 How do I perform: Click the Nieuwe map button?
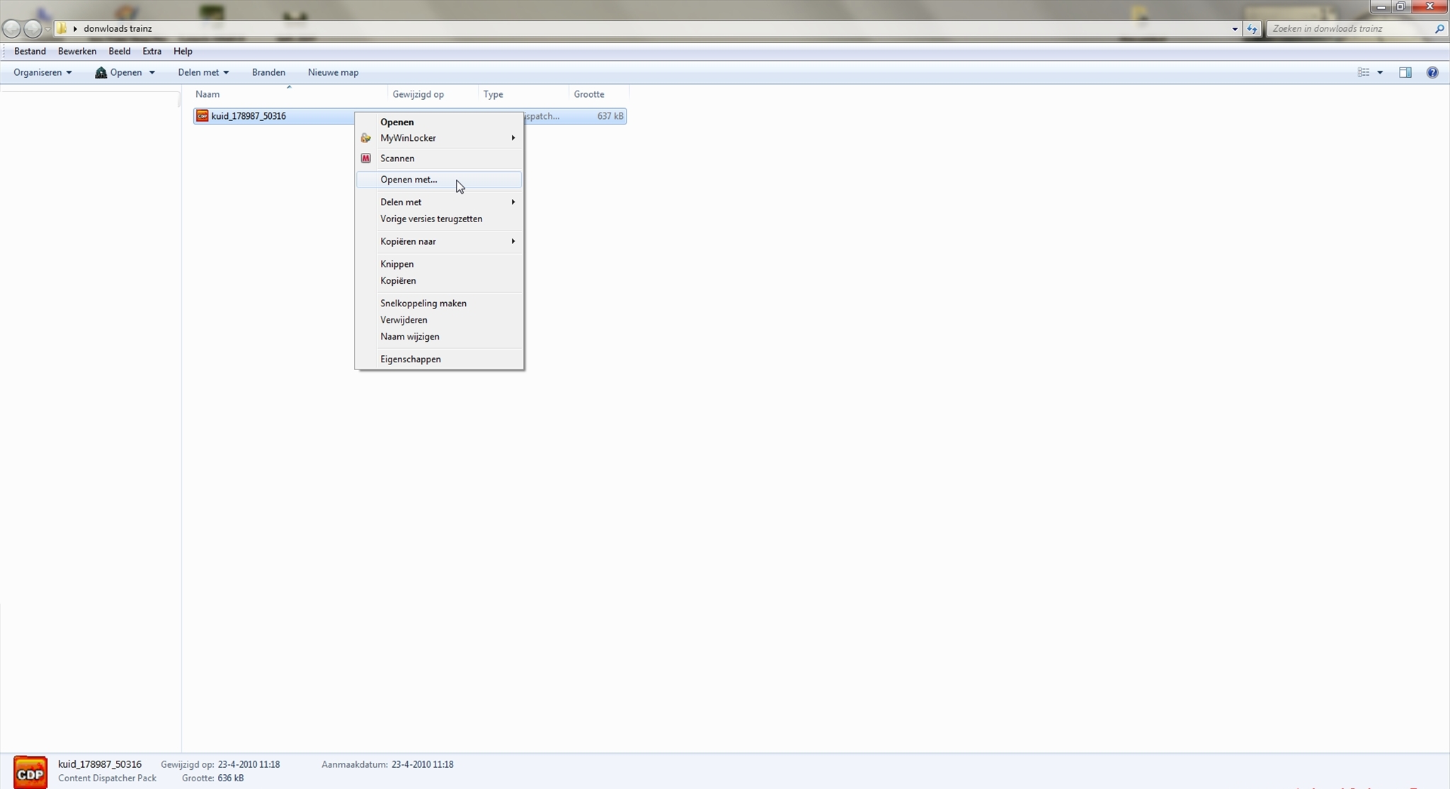point(333,72)
